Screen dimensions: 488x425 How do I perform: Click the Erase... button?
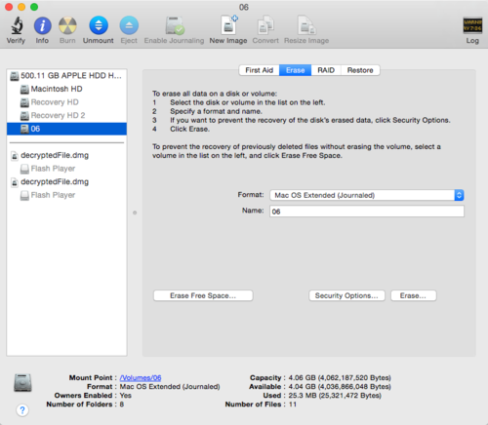tap(413, 295)
